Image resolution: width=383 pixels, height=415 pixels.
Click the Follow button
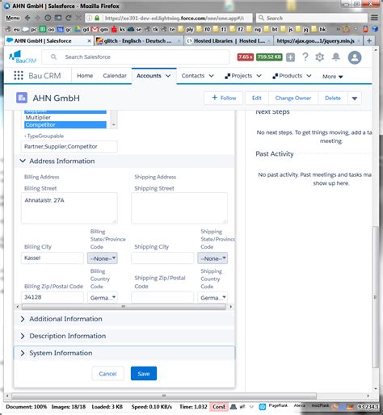click(224, 98)
